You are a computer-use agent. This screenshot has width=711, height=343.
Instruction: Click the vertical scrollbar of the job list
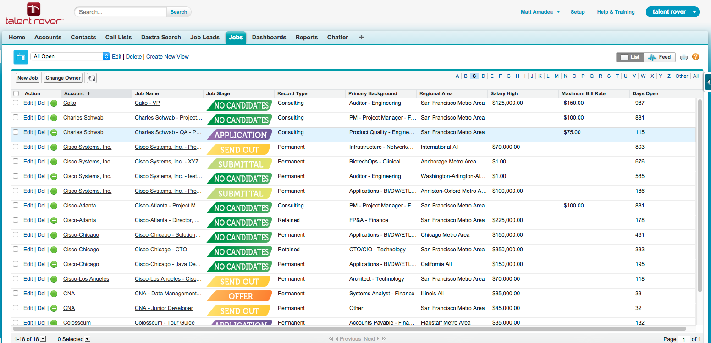click(700, 196)
